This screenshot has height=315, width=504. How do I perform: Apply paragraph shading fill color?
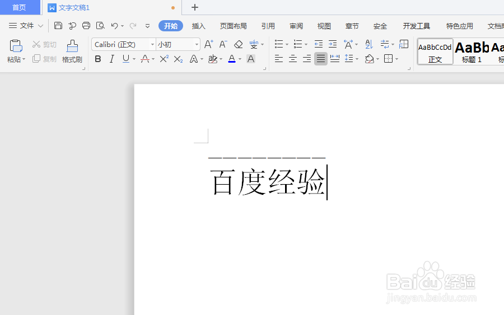pos(370,59)
